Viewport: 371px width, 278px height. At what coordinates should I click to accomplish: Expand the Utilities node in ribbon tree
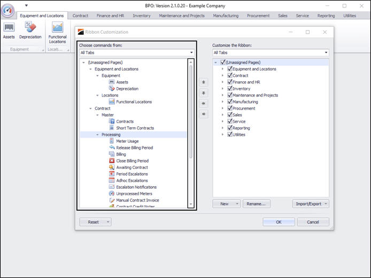pyautogui.click(x=222, y=134)
